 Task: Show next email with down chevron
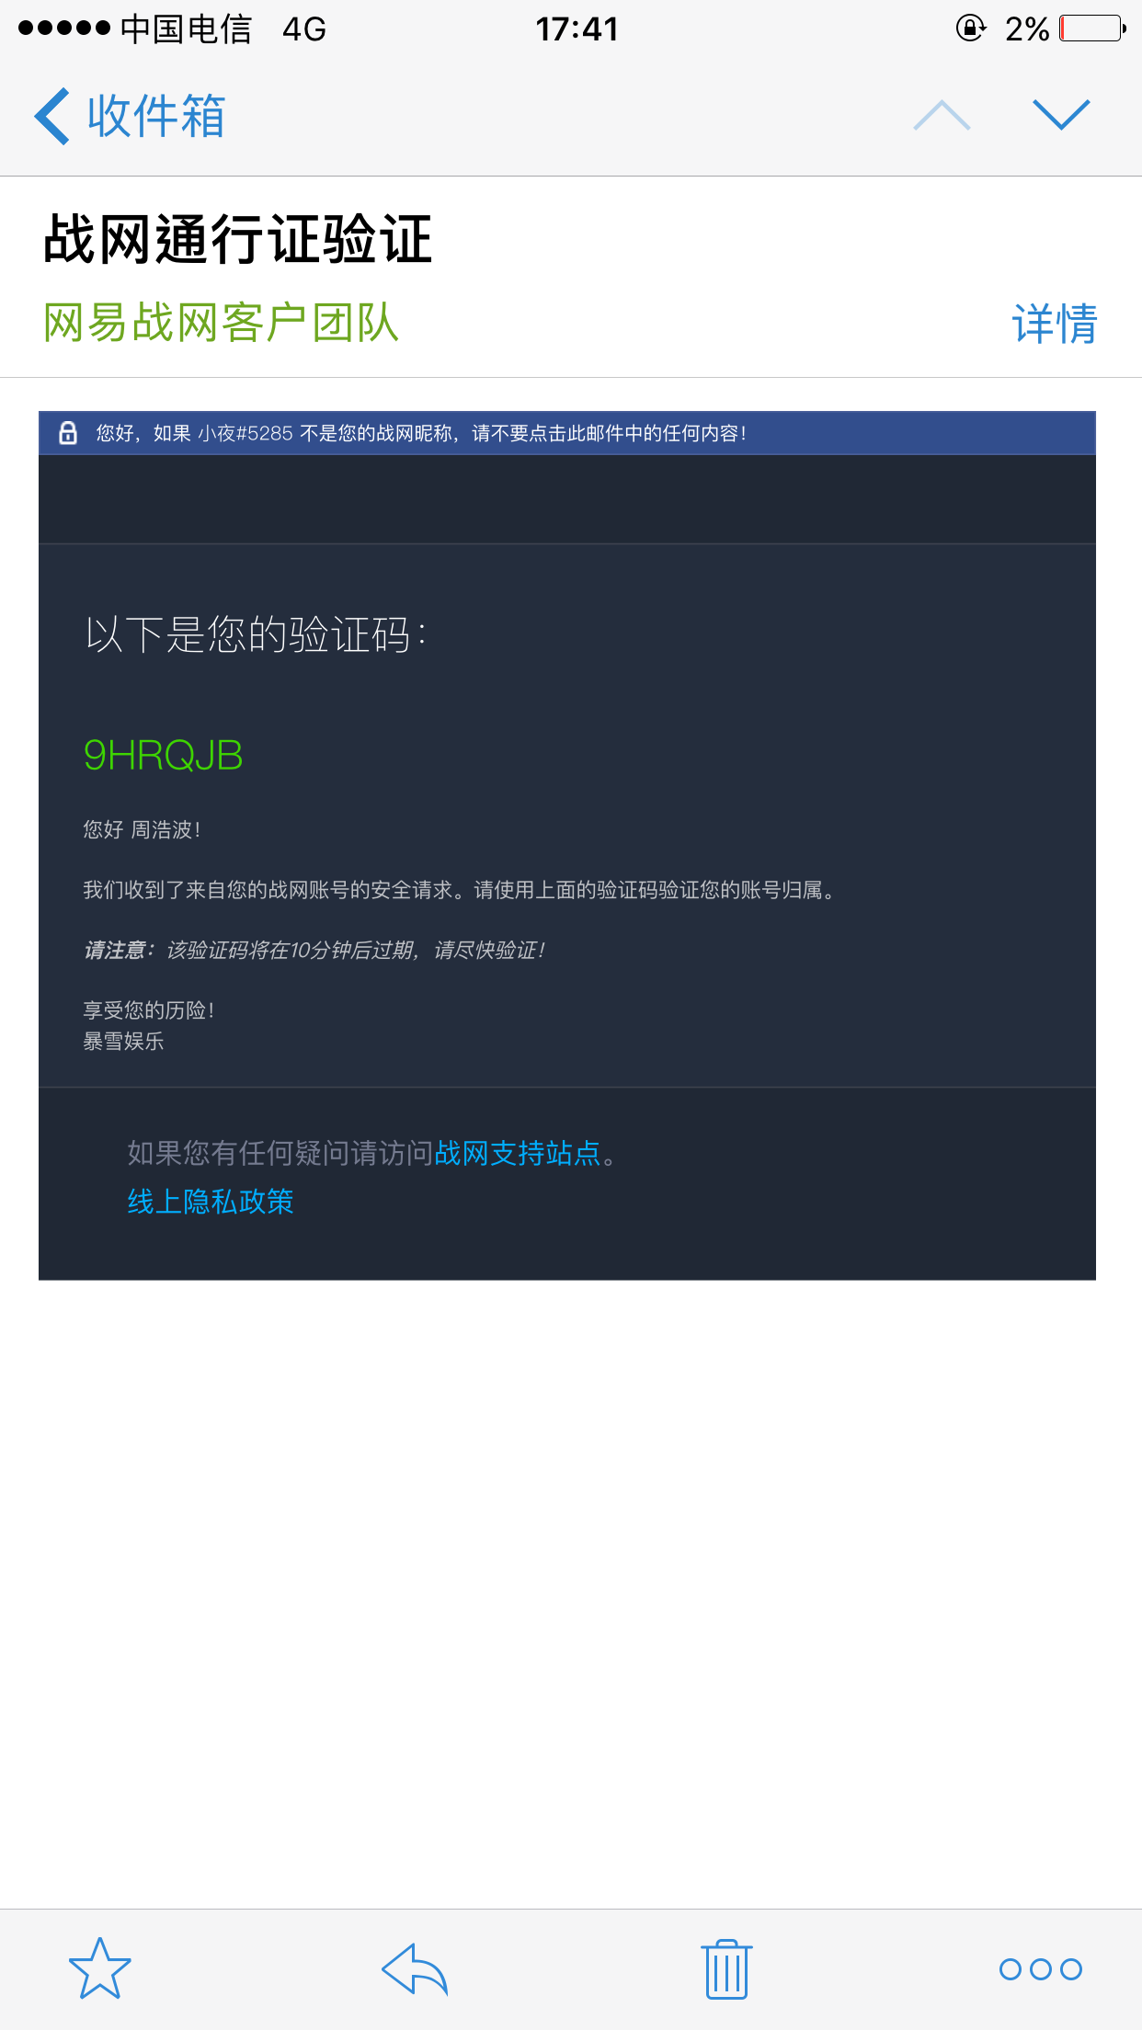(1061, 116)
